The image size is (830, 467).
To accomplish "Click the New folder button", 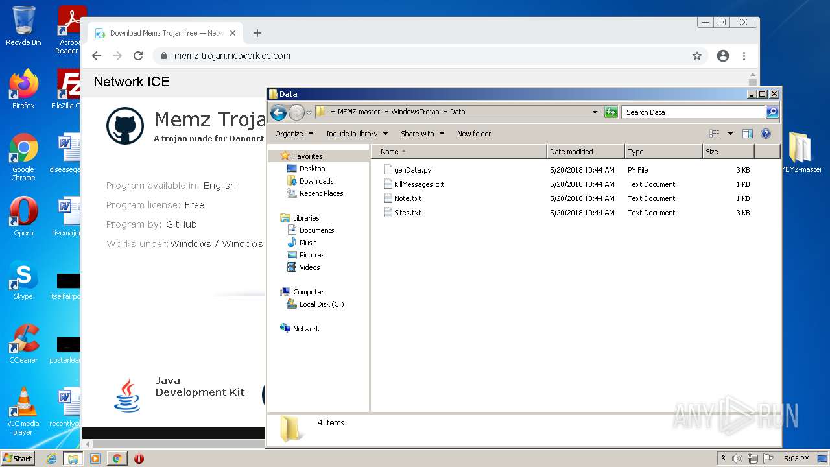I will pos(474,134).
